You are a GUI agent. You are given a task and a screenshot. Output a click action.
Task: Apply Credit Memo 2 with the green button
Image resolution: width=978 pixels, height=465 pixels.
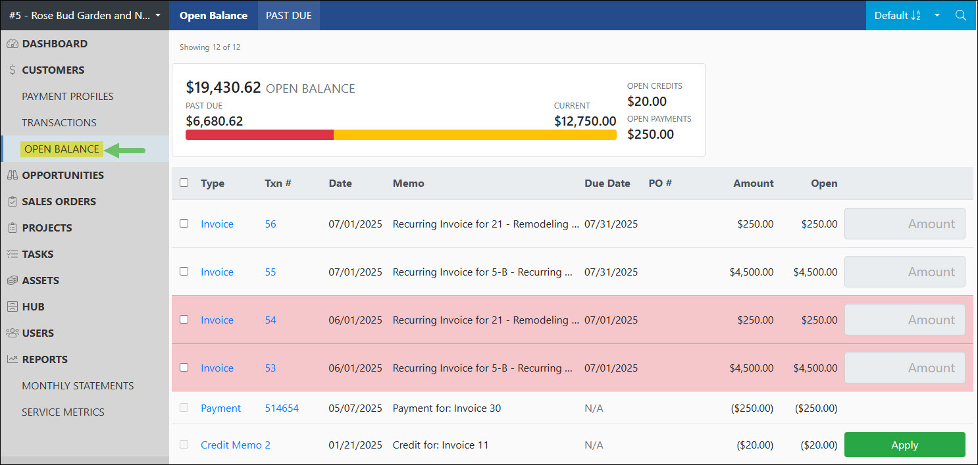[904, 445]
